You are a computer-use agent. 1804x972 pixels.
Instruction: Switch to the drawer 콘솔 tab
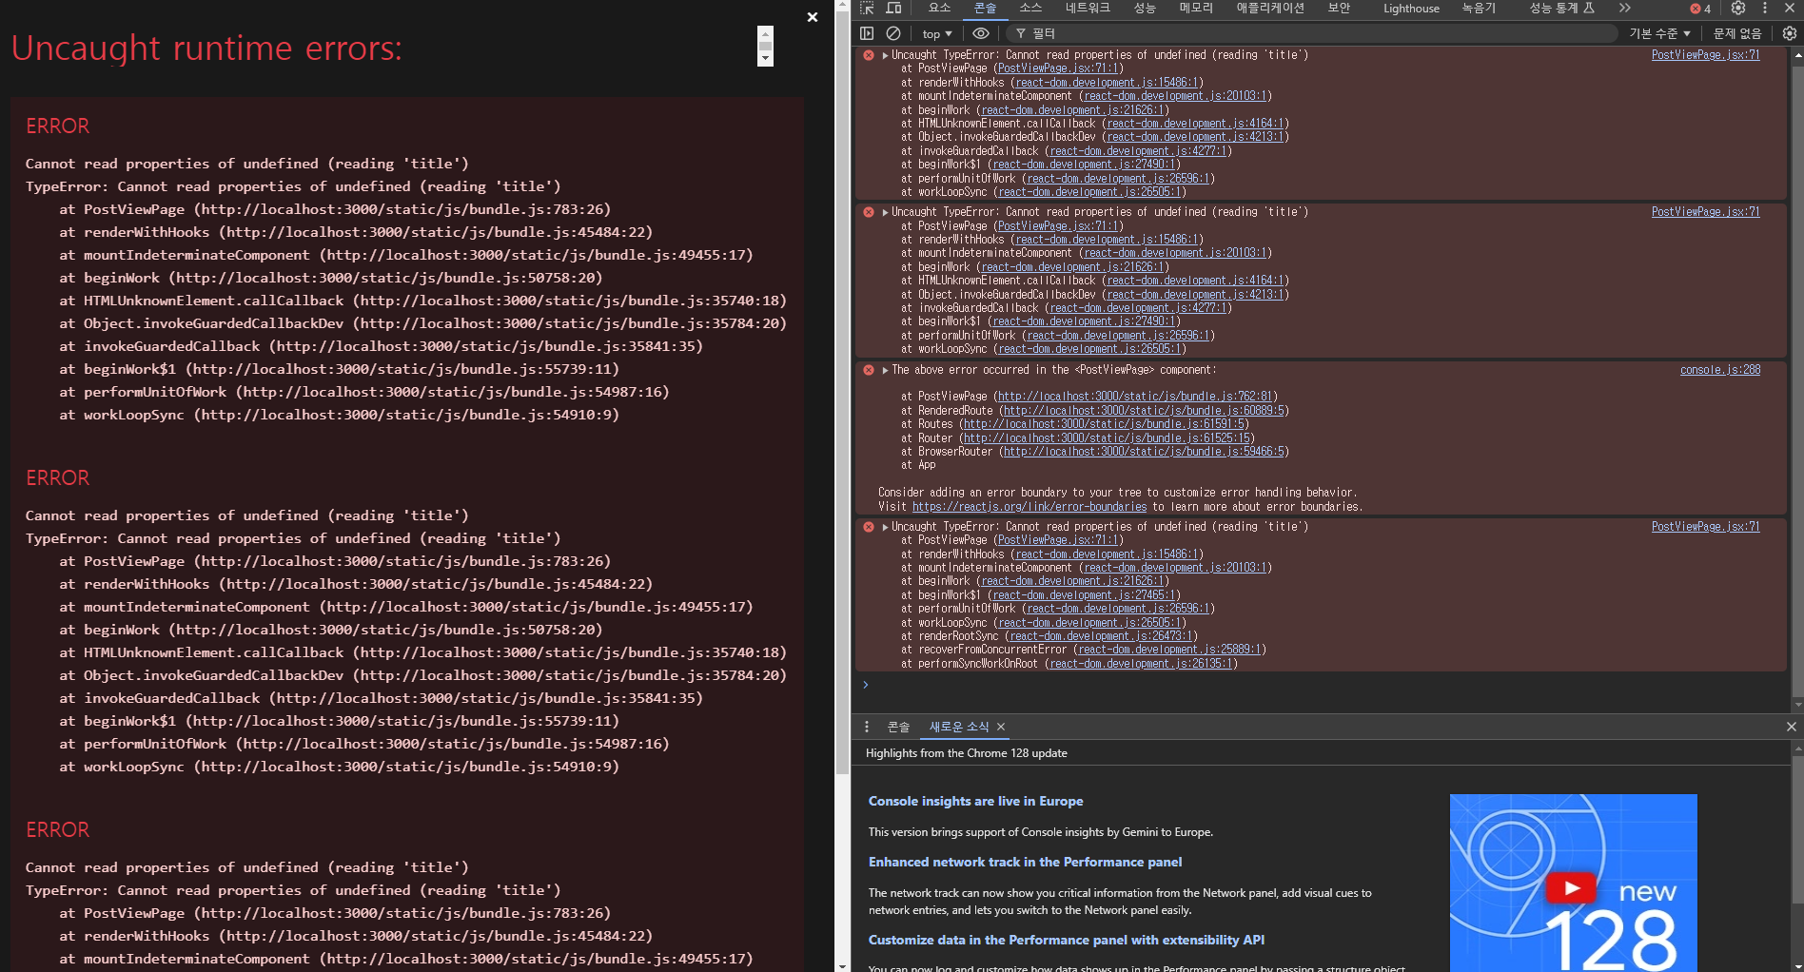898,727
